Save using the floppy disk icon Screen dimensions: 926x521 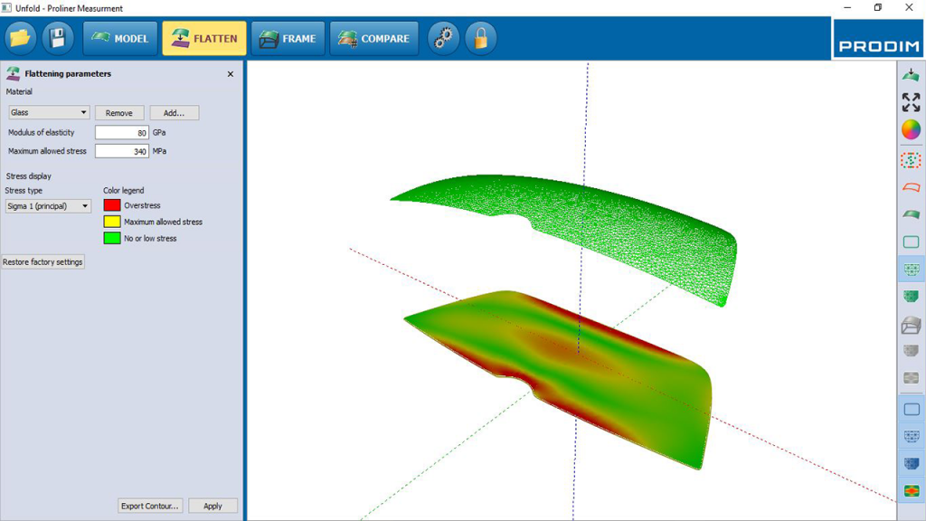coord(57,38)
